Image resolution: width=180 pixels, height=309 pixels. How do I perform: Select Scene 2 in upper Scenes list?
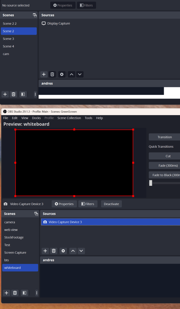[19, 31]
